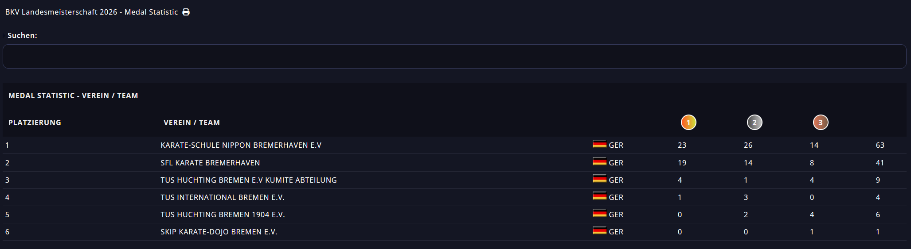Select SKIP Karate-Dojo Bremen E.V. team name
The width and height of the screenshot is (911, 249).
tap(219, 232)
